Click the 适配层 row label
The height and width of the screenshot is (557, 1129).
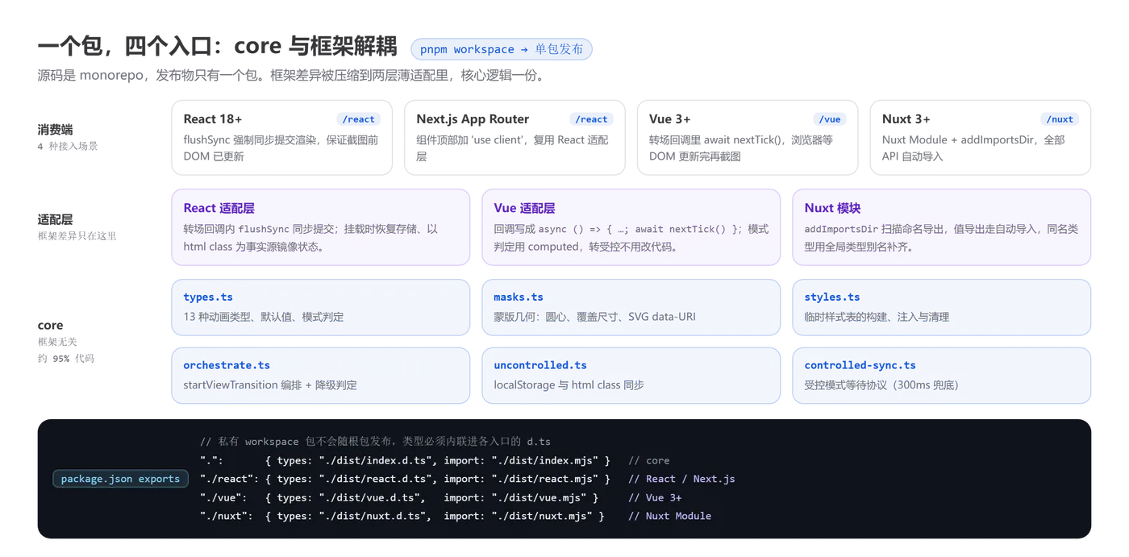(56, 219)
